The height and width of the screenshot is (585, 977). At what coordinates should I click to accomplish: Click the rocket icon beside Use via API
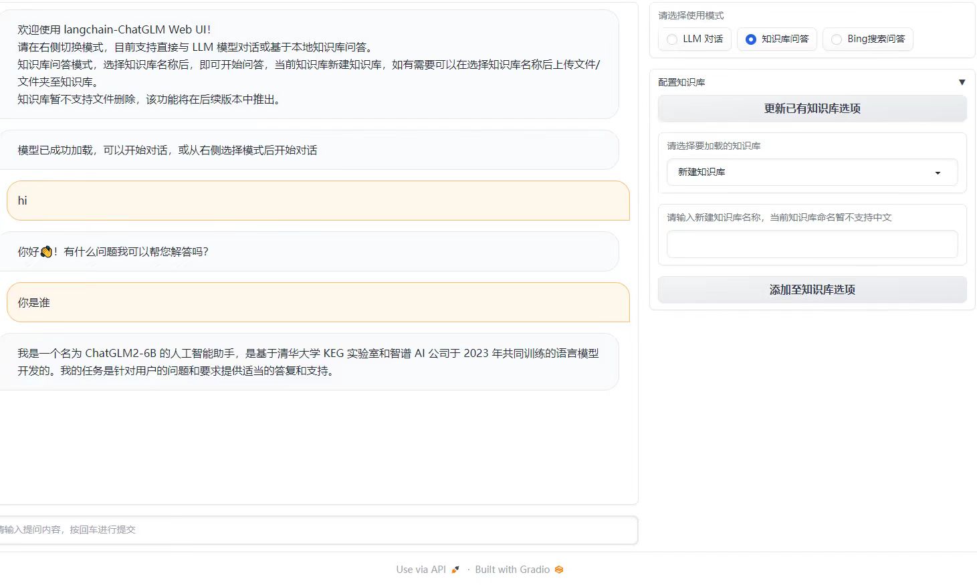[455, 570]
